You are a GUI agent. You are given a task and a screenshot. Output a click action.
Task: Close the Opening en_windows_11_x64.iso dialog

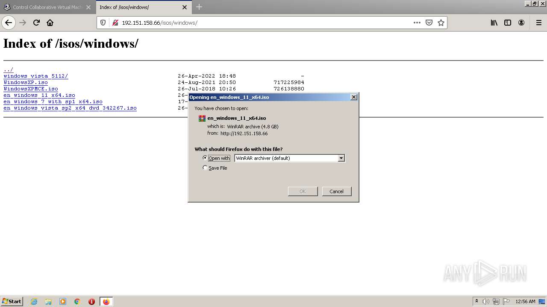point(353,97)
